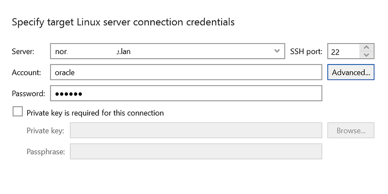Enable the private key required checkbox
Viewport: 388px width, 194px height.
[18, 112]
